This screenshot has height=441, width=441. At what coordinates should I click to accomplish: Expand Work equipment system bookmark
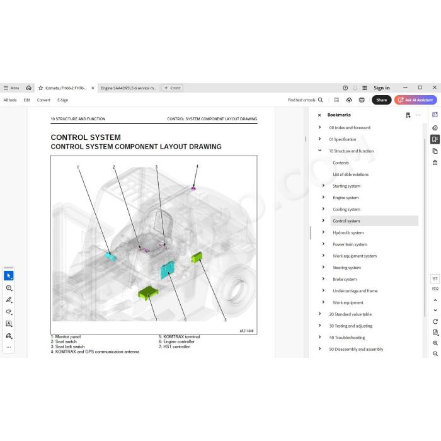click(323, 256)
